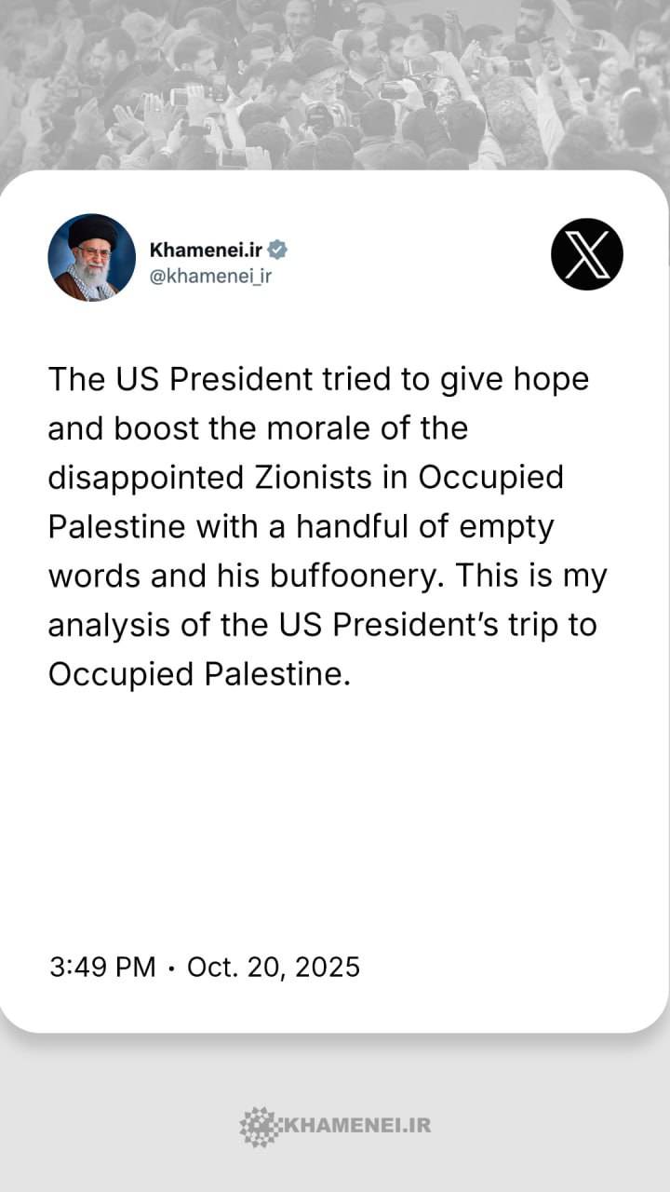Click the word "trip" in the tweet
This screenshot has height=1192, width=670.
click(528, 623)
